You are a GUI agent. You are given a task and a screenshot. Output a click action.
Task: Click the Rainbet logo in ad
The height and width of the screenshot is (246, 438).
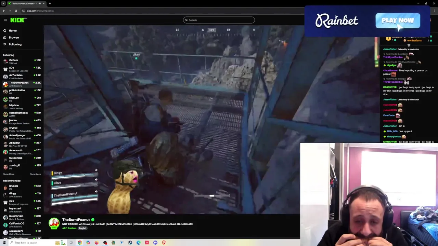[x=337, y=21]
